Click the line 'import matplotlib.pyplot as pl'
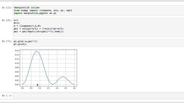Image resolution: width=184 pixels, height=103 pixels. (x=35, y=13)
